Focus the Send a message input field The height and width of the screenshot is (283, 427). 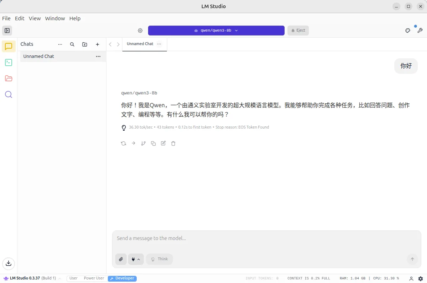(x=267, y=238)
